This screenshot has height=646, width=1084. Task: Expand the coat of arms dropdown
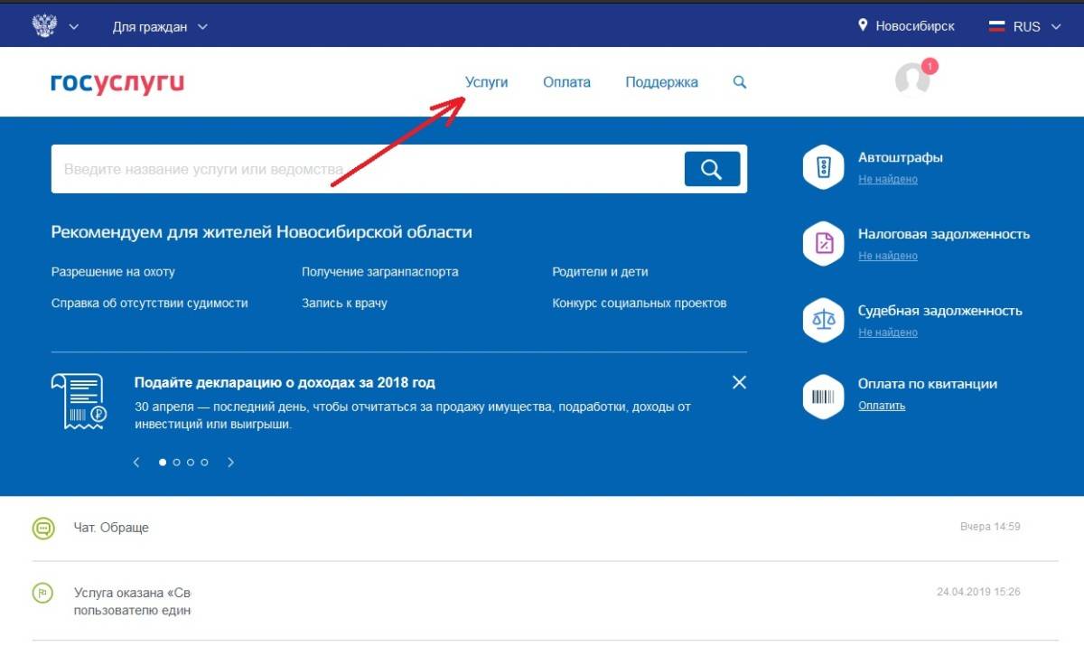[55, 26]
